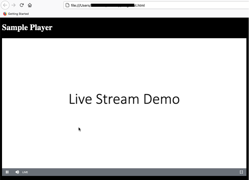The image size is (249, 180).
Task: Open the Firefox home page
Action: [29, 5]
